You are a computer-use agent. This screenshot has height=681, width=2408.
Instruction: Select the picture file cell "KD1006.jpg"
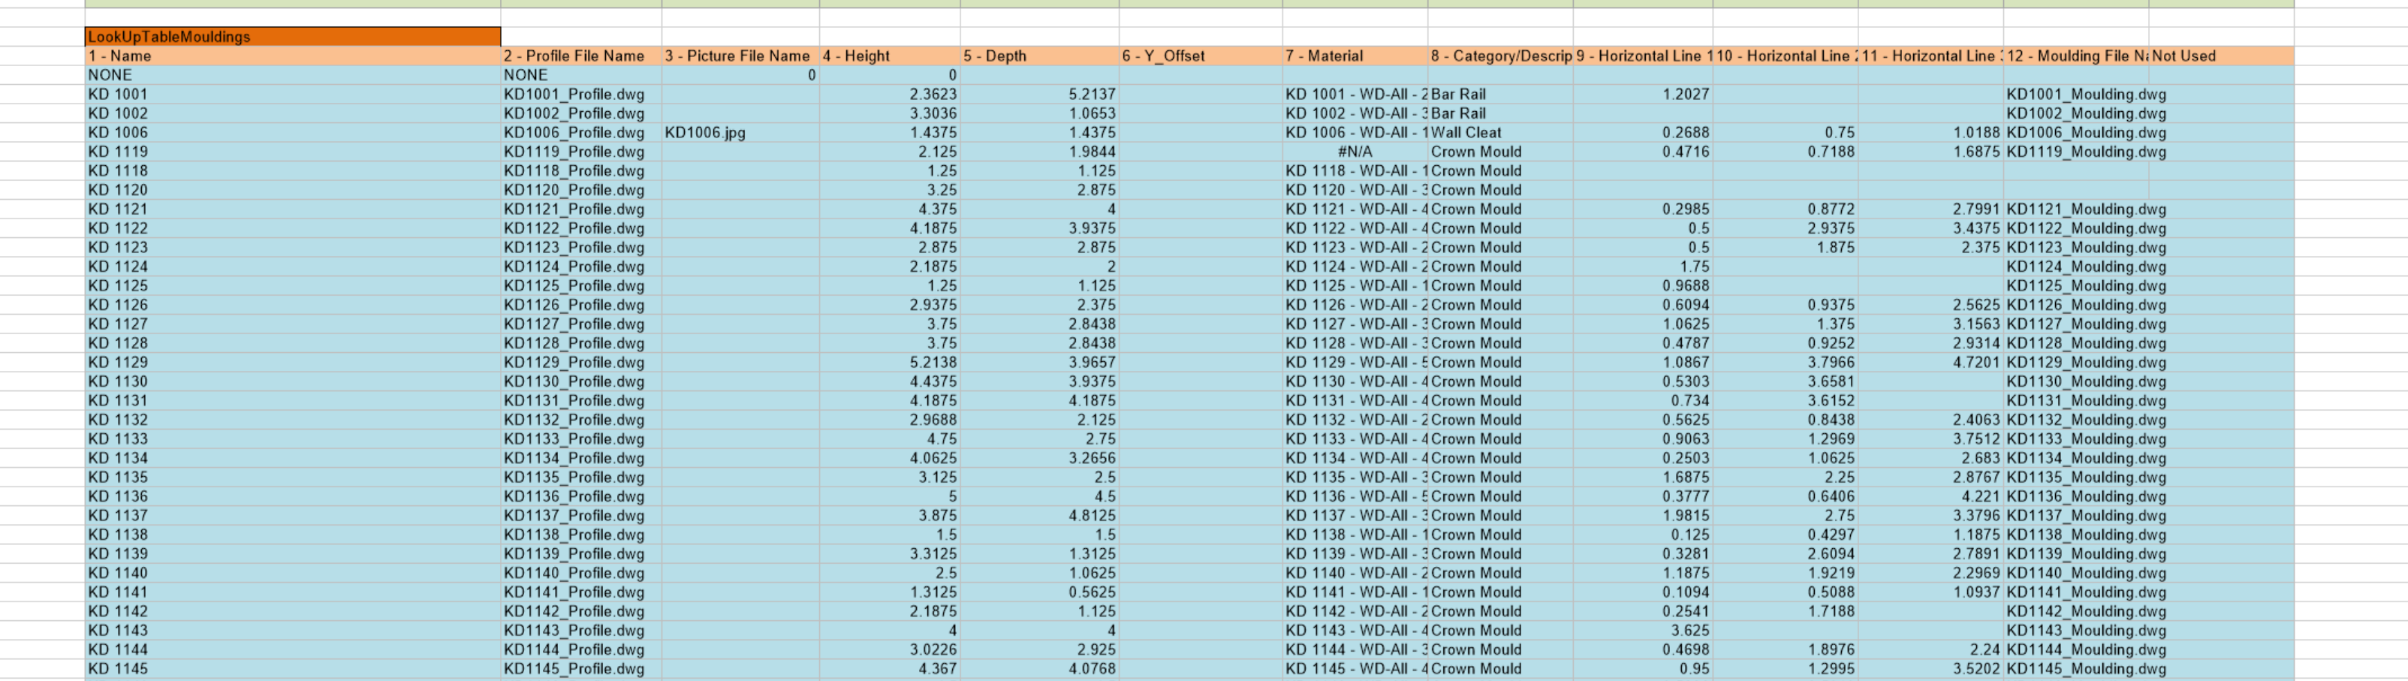[x=740, y=133]
